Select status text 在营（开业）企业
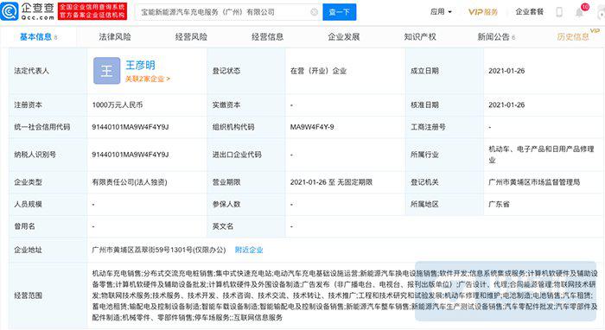 tap(318, 71)
